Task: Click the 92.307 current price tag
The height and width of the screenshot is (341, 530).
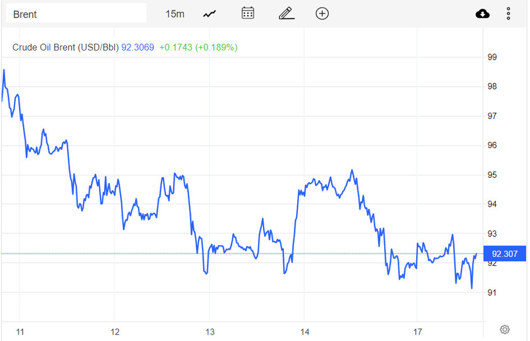Action: 505,254
